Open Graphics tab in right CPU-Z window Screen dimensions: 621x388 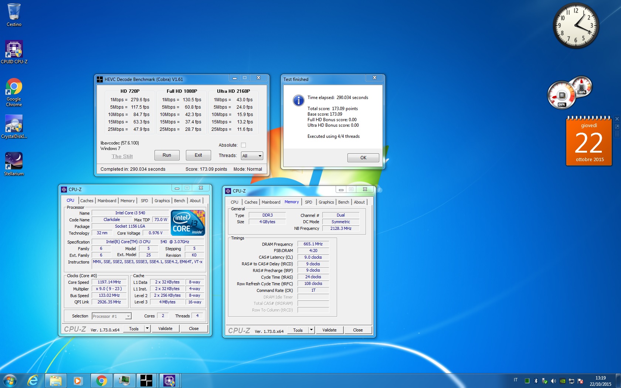pos(326,202)
